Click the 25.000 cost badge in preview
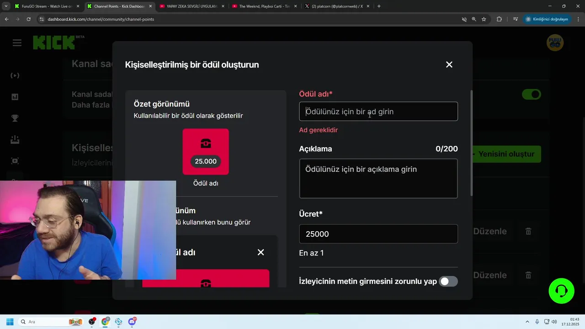This screenshot has height=329, width=585. 206,161
